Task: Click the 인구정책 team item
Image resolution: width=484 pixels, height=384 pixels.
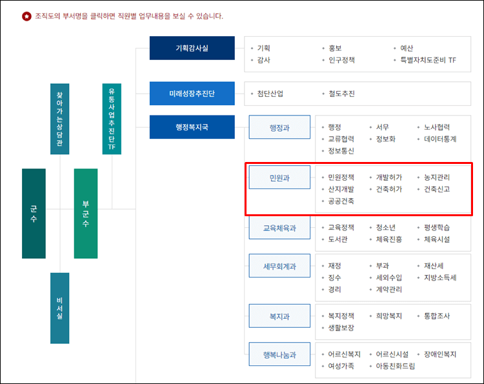Action: pos(341,60)
